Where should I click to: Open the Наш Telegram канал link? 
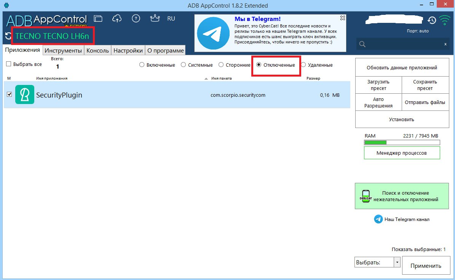click(x=407, y=219)
